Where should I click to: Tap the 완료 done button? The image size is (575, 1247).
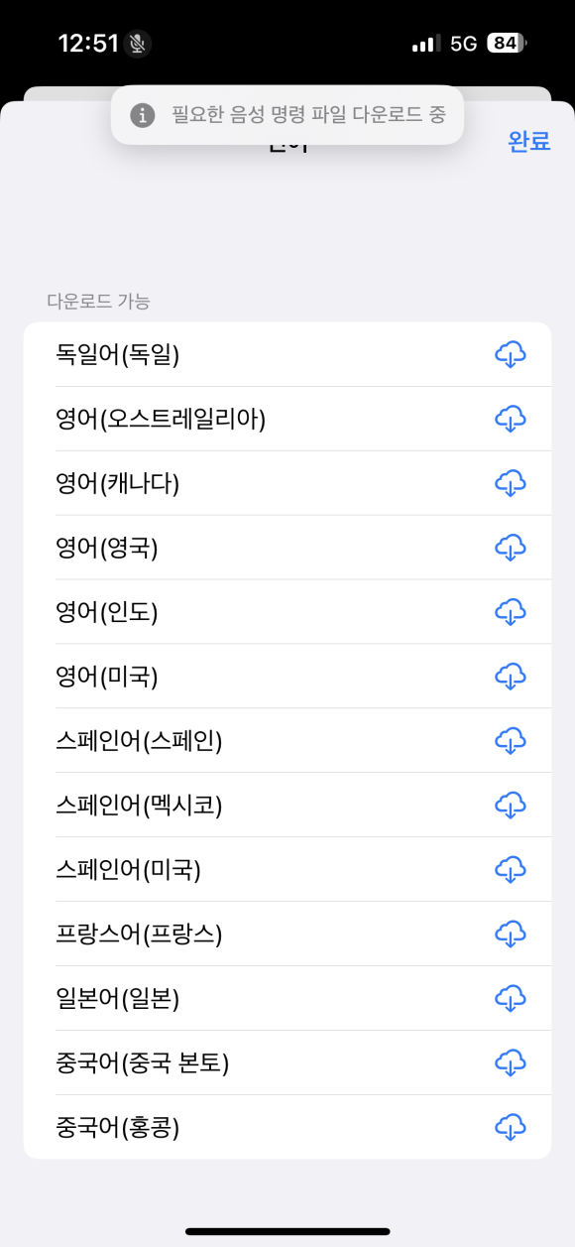(529, 141)
